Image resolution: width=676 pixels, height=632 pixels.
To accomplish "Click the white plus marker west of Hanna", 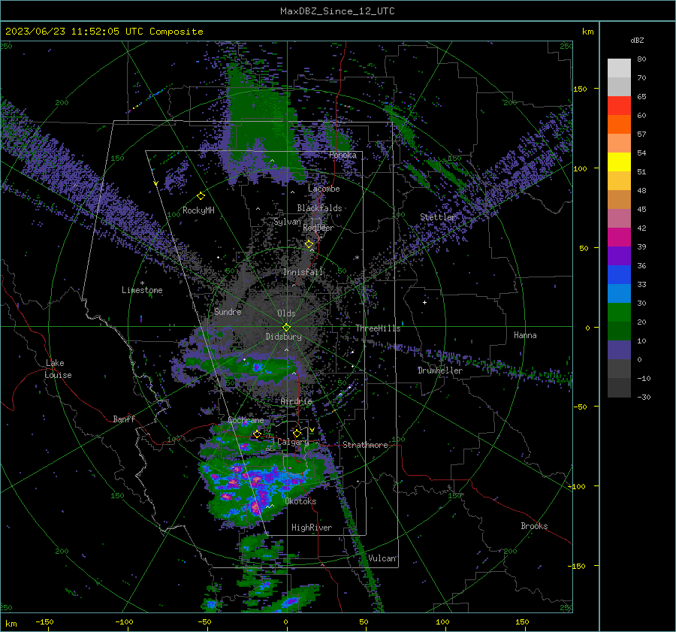I will (424, 302).
